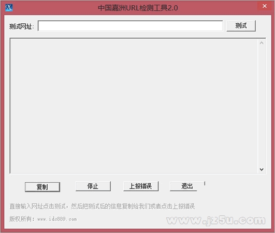Close the 中国嘉洲URL检测工具2.0 window
Viewport: 275px width, 233px height.
tap(265, 6)
